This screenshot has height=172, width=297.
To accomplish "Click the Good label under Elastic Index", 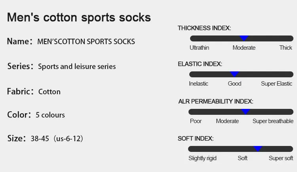I will click(234, 84).
